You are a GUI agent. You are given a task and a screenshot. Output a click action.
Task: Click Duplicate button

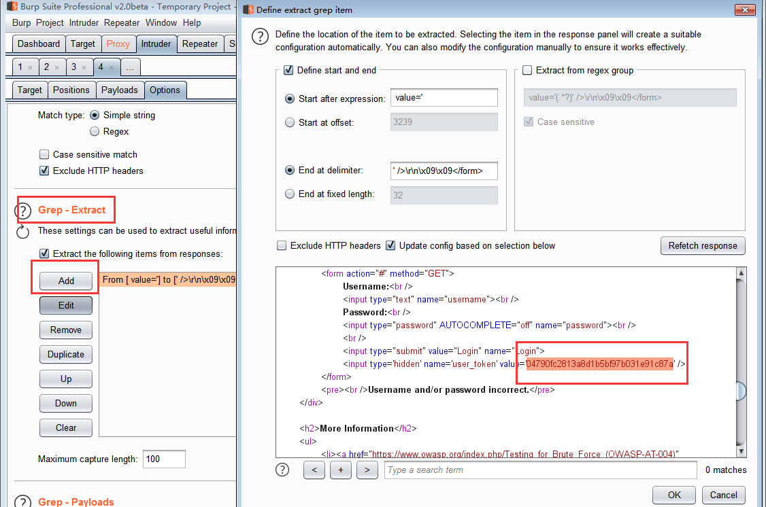(66, 354)
